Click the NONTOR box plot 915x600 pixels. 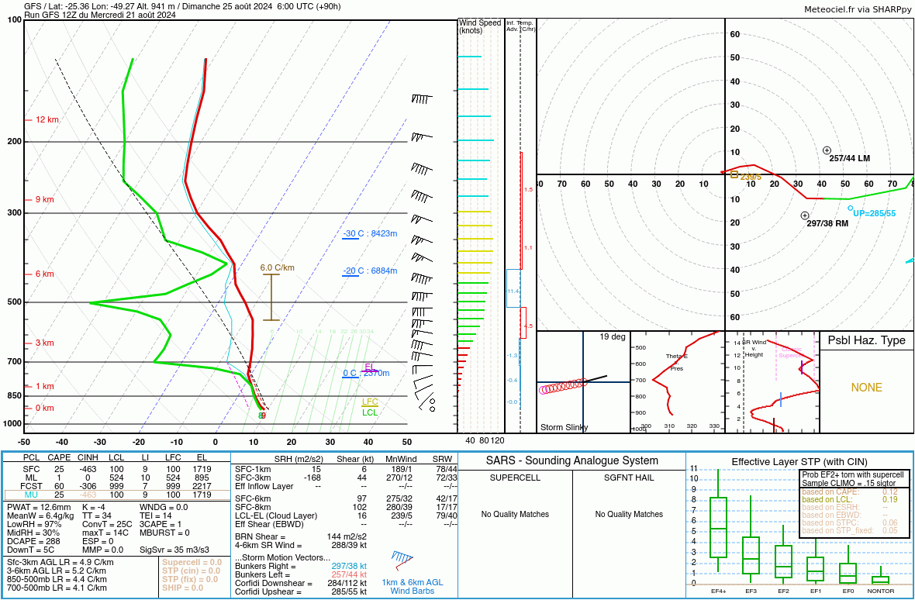(x=881, y=577)
